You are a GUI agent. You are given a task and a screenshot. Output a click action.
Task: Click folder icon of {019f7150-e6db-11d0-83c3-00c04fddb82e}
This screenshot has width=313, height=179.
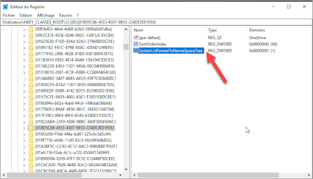[x=31, y=140]
